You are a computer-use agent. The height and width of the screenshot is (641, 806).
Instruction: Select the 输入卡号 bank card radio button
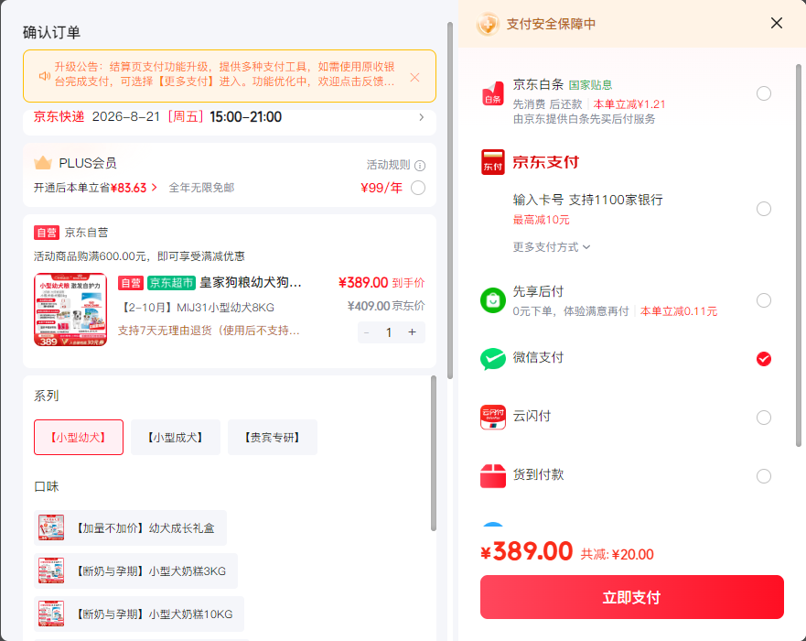pos(763,209)
